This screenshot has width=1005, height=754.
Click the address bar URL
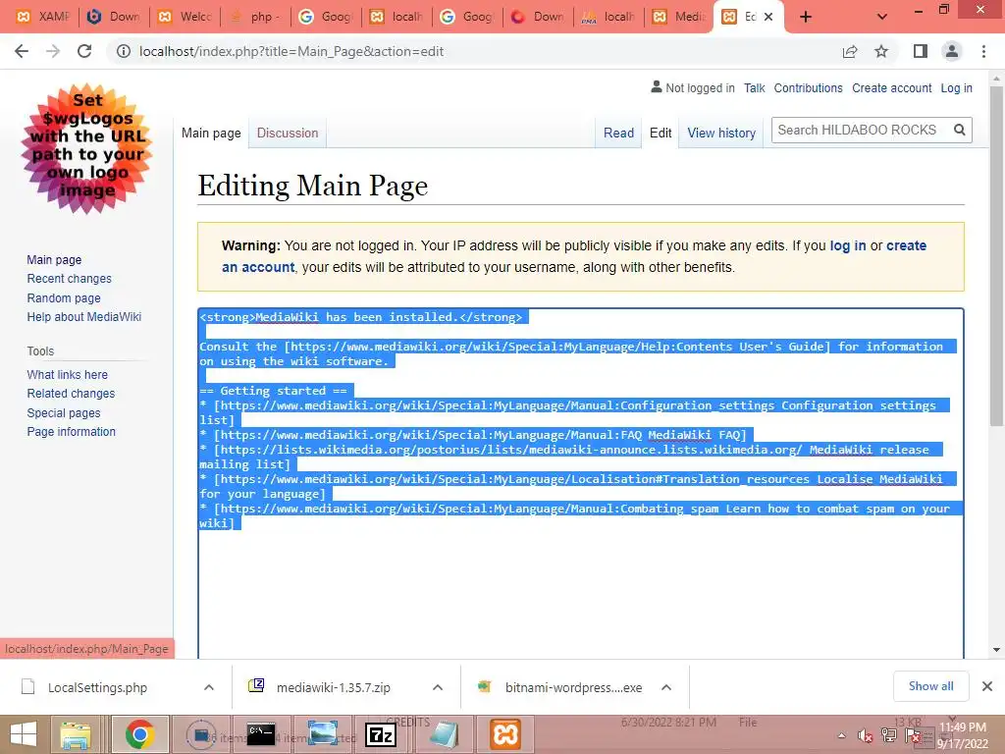pos(291,51)
